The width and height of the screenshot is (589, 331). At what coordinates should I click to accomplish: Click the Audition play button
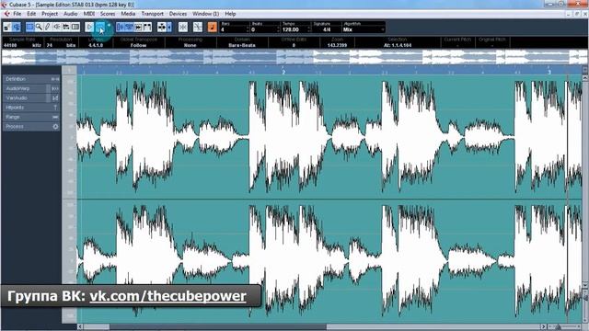point(89,27)
